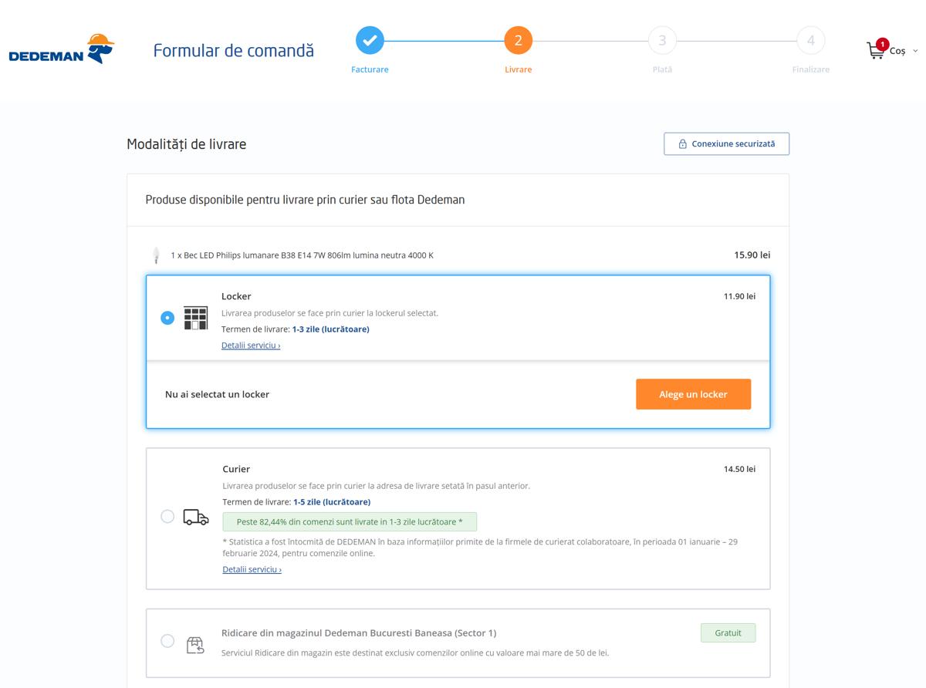Click the Conexiune securizată button
926x688 pixels.
point(726,144)
